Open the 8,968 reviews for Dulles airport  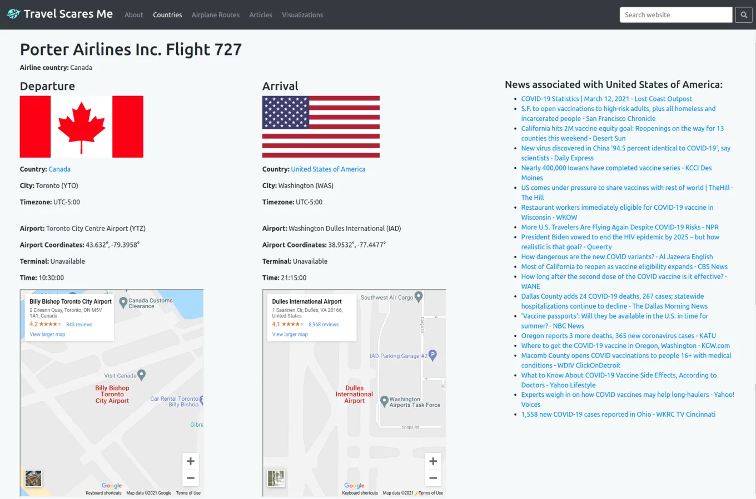pyautogui.click(x=324, y=324)
